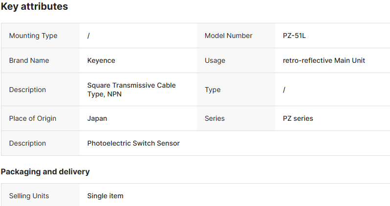Select the Single item value
This screenshot has height=206, width=390.
pyautogui.click(x=105, y=196)
